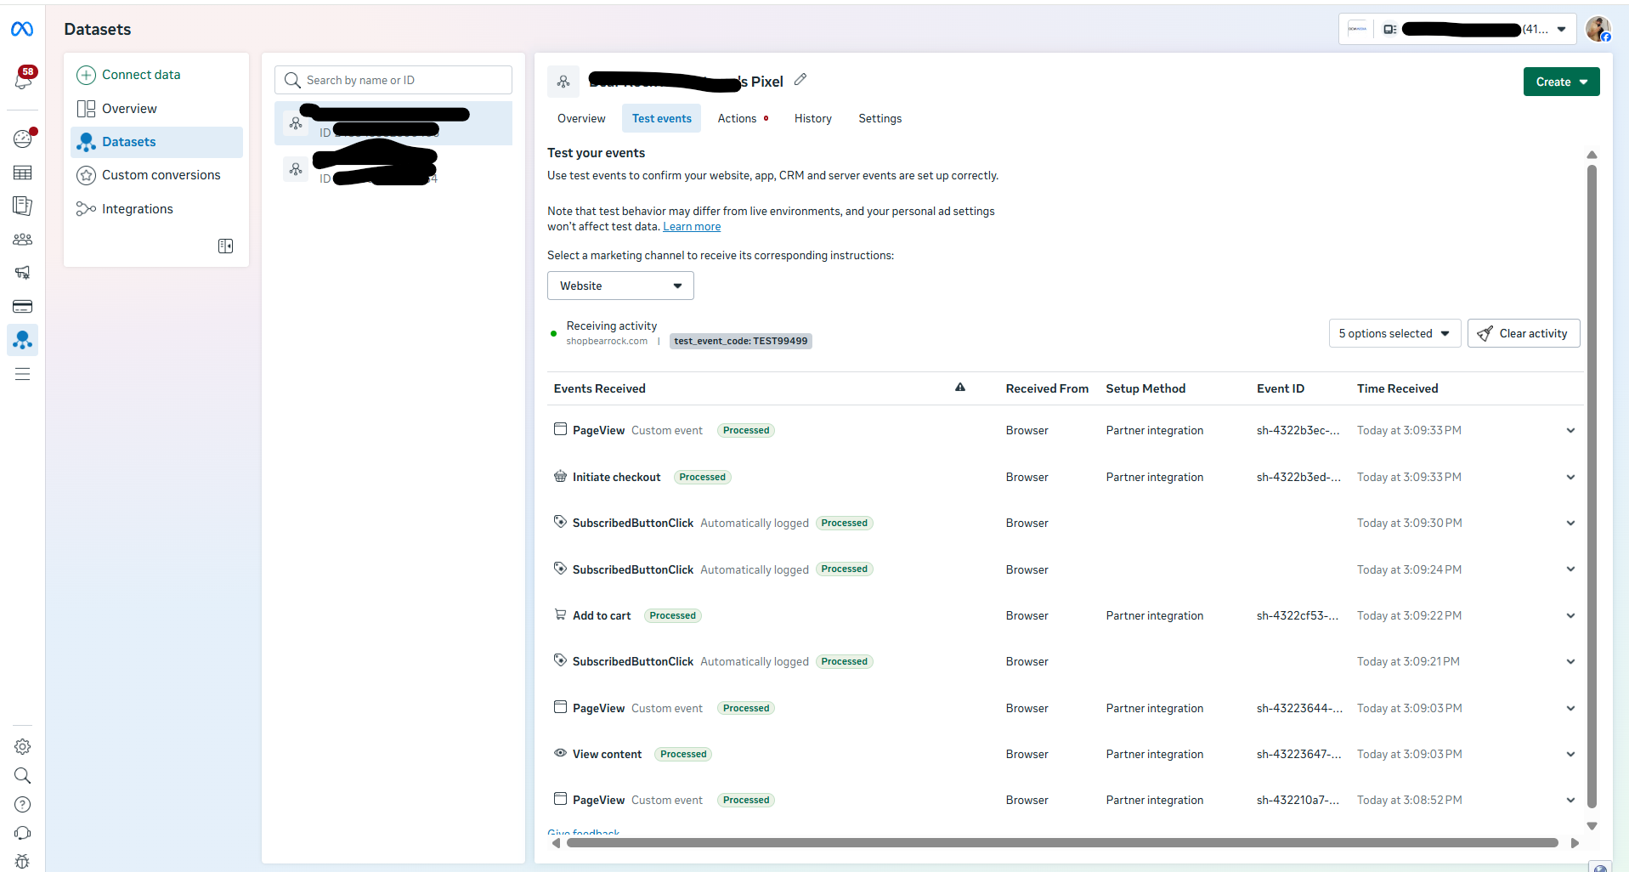Screen dimensions: 1629x872
Task: Open the Create dropdown button
Action: click(x=1561, y=82)
